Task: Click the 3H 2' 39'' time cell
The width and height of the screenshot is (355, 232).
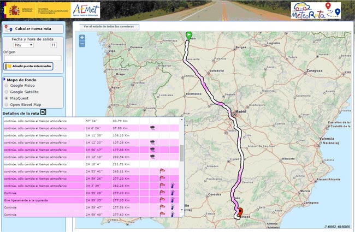Action: 98,186
